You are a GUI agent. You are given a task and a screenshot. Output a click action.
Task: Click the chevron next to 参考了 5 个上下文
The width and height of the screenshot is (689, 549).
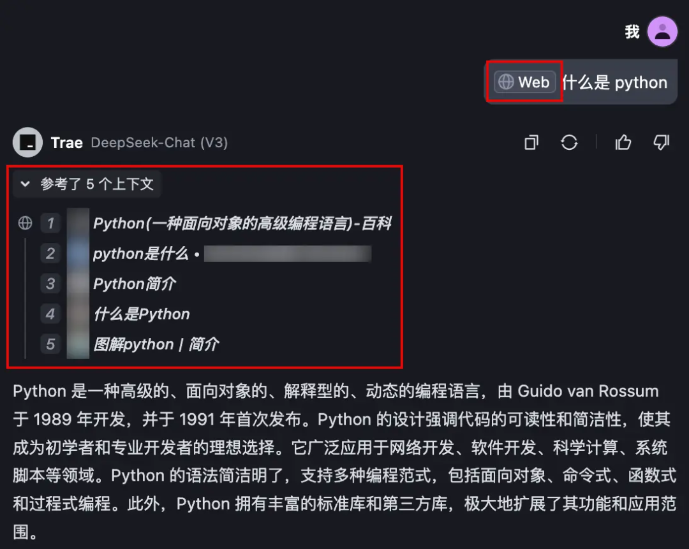(25, 184)
